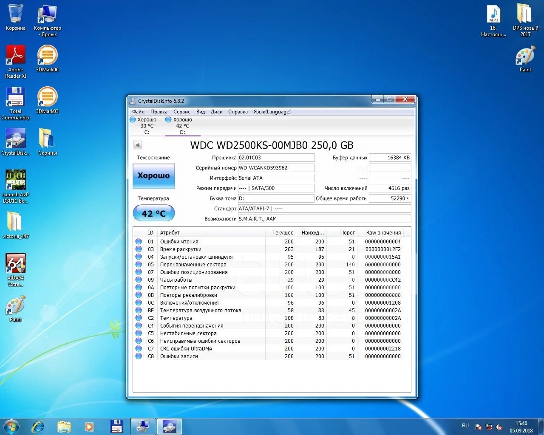Launch AIDA64 Extreme shortcut

click(x=15, y=270)
